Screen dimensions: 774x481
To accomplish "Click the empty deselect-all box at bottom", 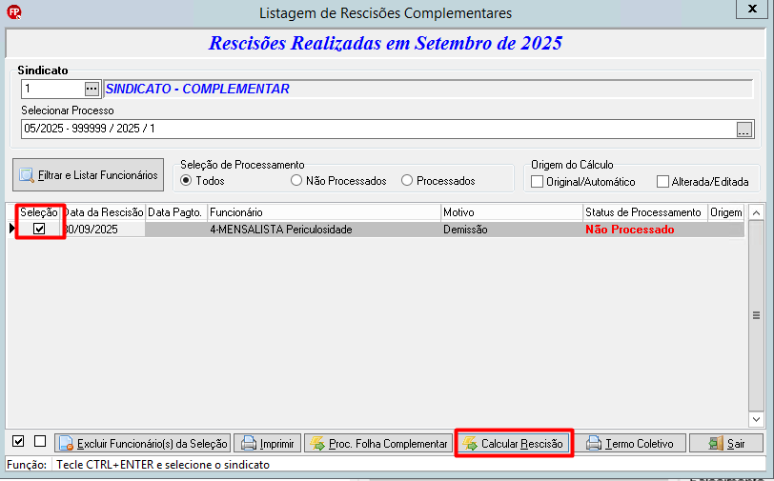I will click(40, 441).
